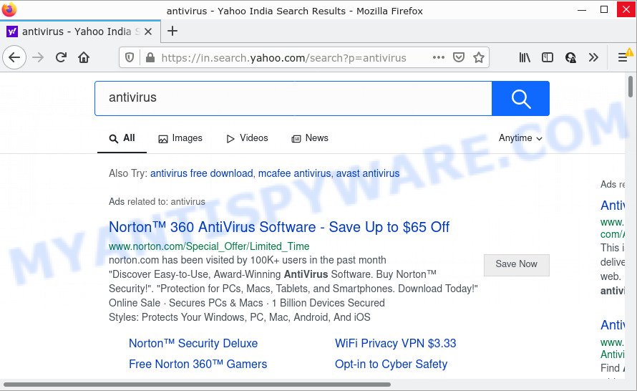The image size is (637, 391).
Task: Minimize the Firefox window
Action: pyautogui.click(x=582, y=10)
